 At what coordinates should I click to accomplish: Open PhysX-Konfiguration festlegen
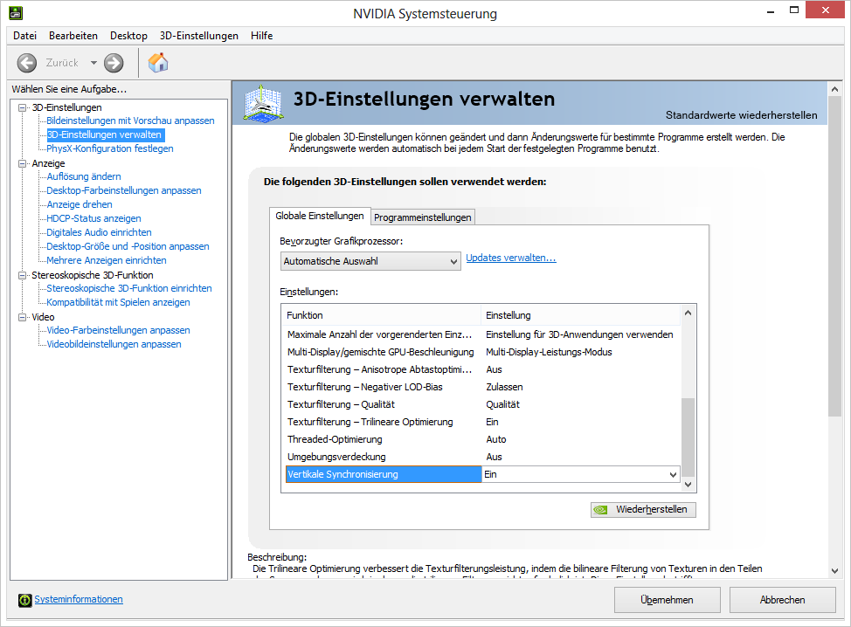click(109, 148)
